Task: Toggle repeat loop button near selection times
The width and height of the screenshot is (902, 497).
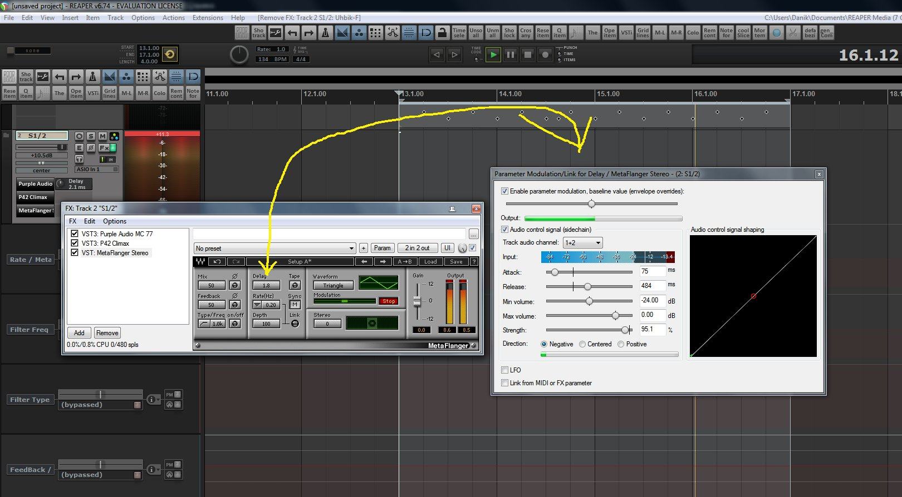Action: [170, 54]
